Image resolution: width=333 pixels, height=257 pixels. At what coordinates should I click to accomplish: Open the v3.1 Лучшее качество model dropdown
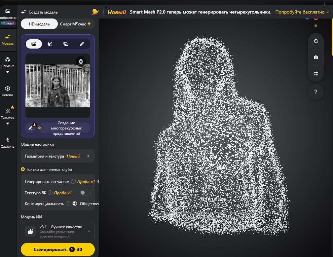click(57, 231)
